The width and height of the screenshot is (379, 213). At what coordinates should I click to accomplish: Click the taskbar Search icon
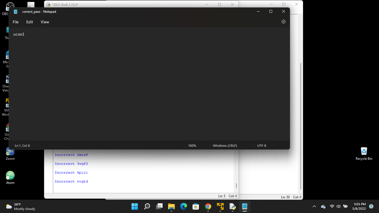(147, 206)
